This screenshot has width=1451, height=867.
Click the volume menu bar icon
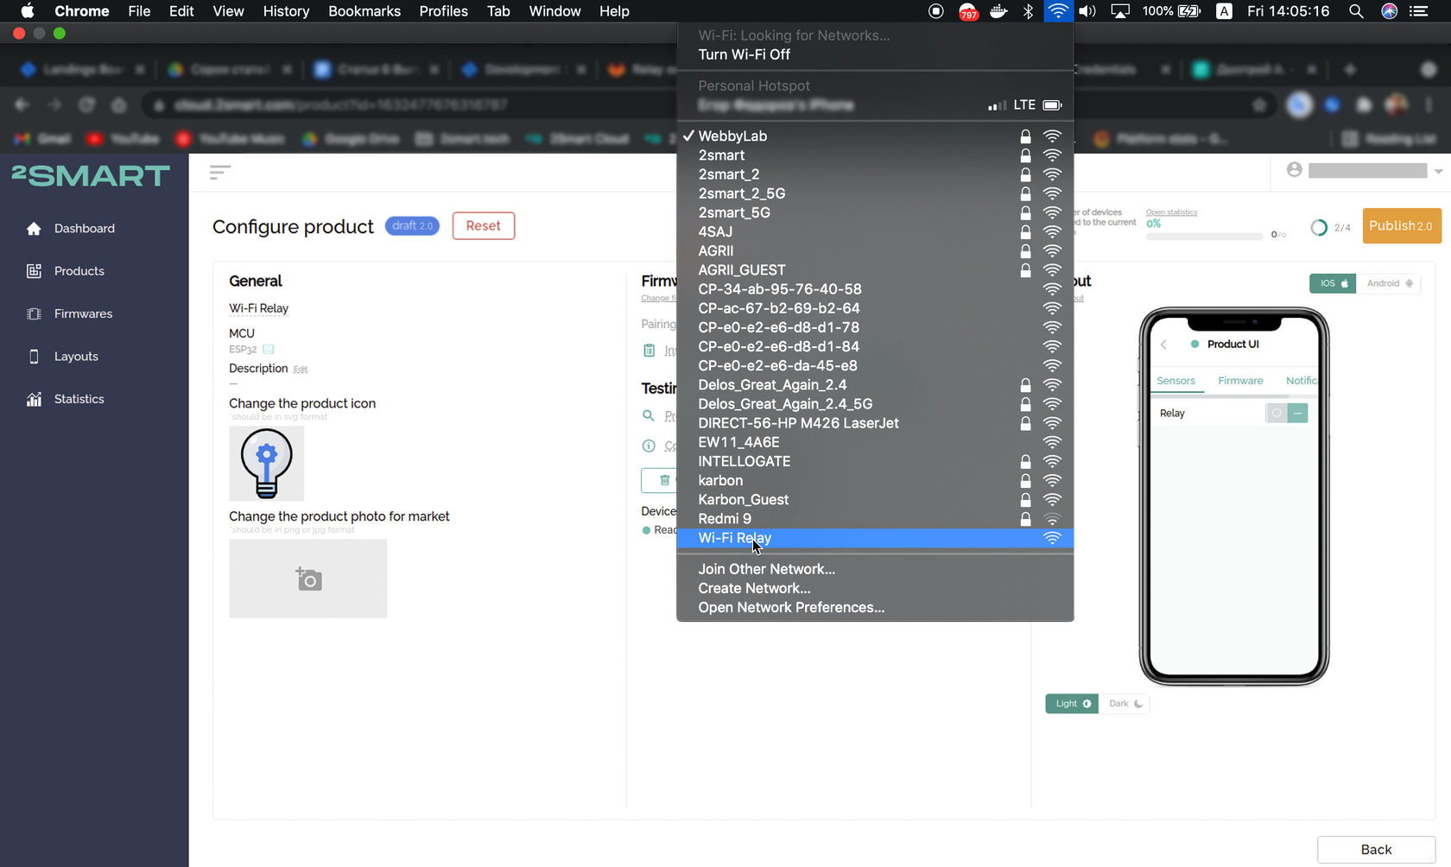point(1087,11)
